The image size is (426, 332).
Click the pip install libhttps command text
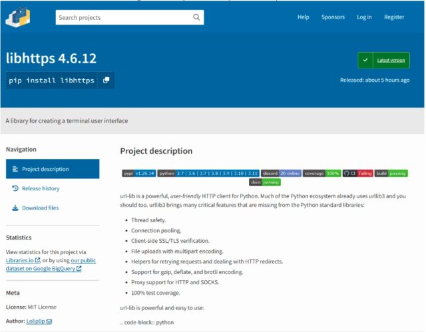[52, 81]
